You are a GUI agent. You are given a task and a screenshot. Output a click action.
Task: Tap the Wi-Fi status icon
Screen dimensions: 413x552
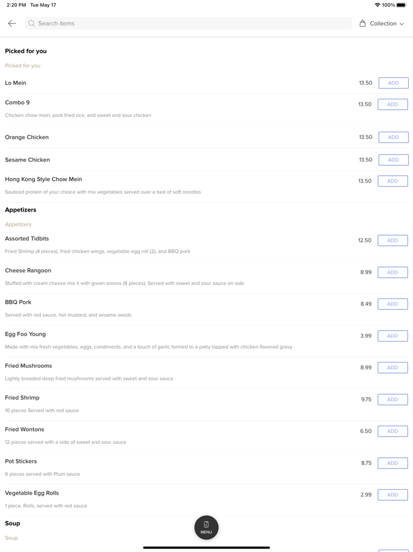tap(378, 5)
